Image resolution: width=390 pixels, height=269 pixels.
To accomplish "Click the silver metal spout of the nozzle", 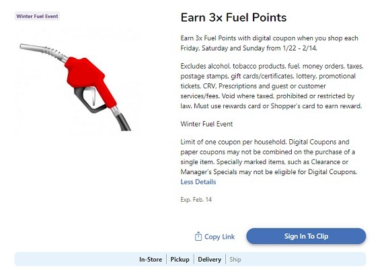I will pos(44,52).
